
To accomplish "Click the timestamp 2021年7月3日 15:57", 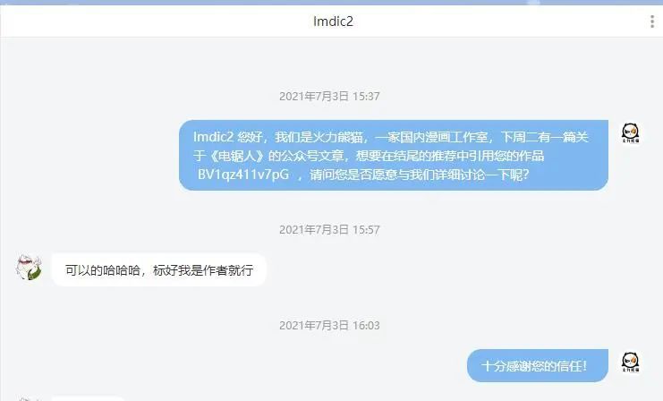I will tap(329, 230).
